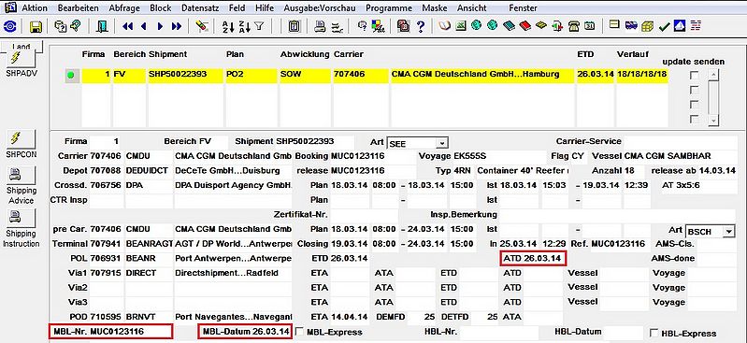Screen dimensions: 747x343
Task: Open the Programme menu
Action: [x=389, y=8]
